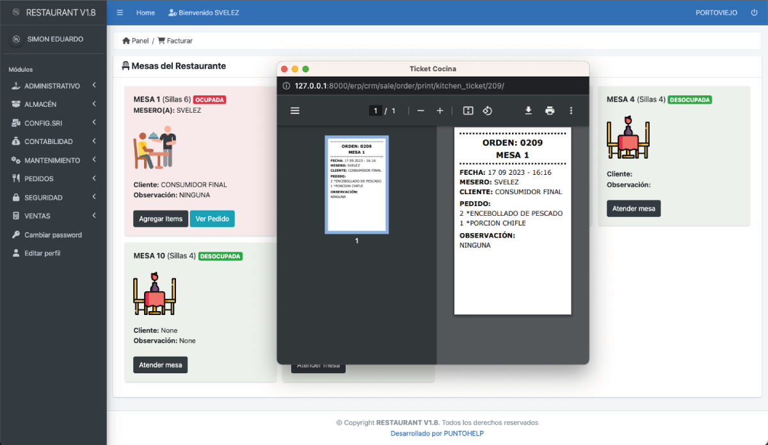This screenshot has height=445, width=768.
Task: Click the print icon in PDF toolbar
Action: coord(550,111)
